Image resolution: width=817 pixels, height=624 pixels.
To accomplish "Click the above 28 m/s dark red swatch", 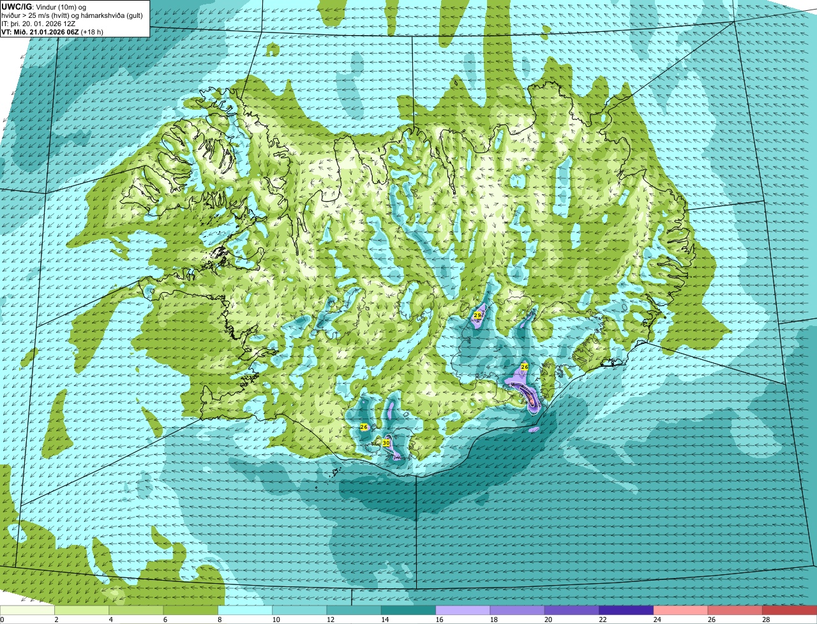I will [x=790, y=611].
